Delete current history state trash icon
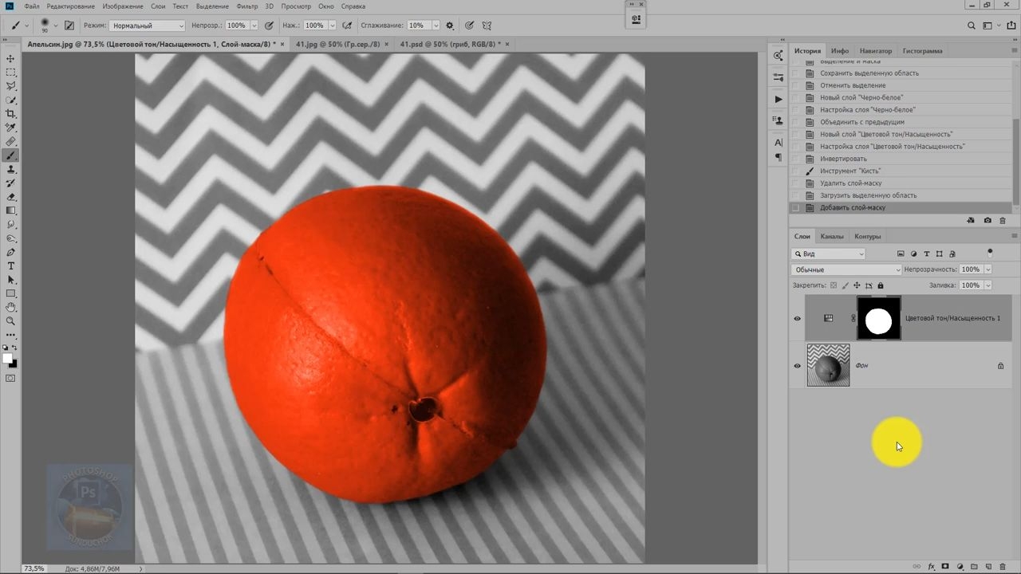This screenshot has width=1021, height=574. pos(1003,221)
